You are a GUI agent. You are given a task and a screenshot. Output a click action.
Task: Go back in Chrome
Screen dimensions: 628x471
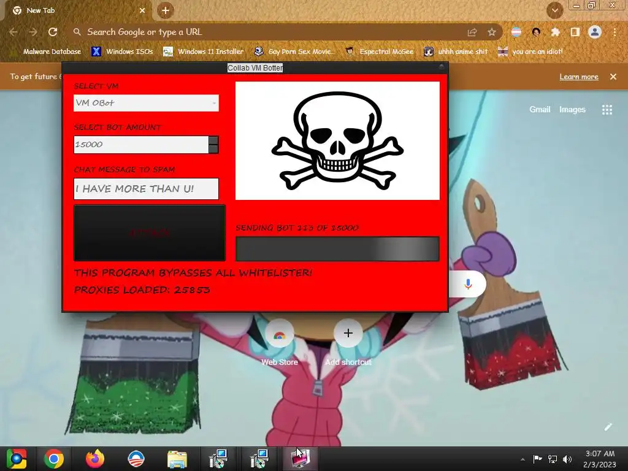point(13,32)
